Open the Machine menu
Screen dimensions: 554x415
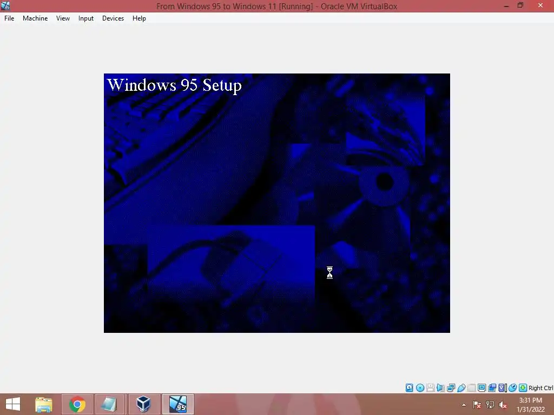click(x=35, y=18)
